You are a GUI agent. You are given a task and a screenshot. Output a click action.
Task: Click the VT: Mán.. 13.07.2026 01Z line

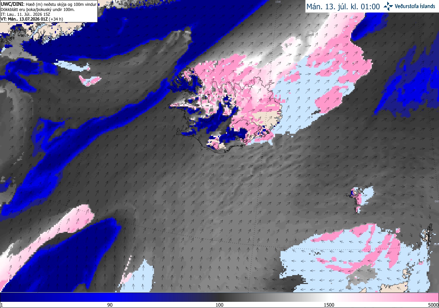(32, 20)
